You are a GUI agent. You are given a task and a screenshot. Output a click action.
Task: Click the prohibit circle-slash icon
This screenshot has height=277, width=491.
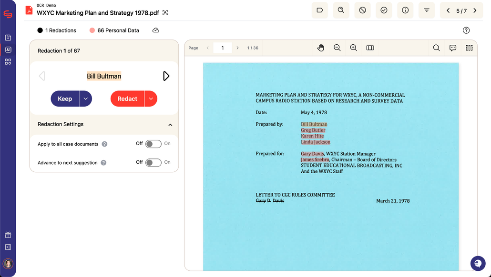[x=362, y=10]
